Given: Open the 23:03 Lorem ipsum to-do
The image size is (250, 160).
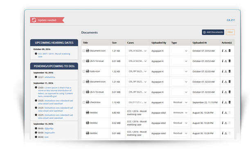Looking at the screenshot, I should click(55, 92).
